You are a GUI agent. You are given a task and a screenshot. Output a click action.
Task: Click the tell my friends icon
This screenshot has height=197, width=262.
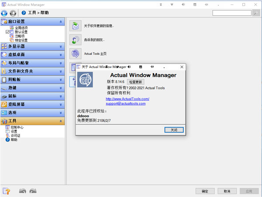(x=76, y=40)
